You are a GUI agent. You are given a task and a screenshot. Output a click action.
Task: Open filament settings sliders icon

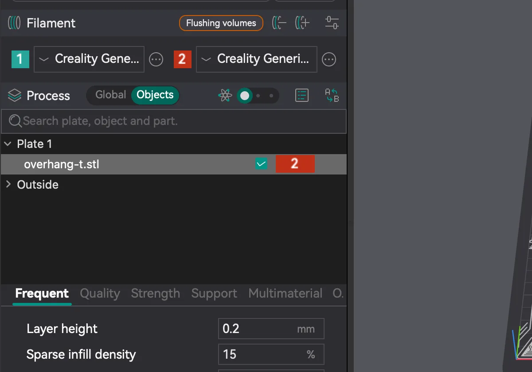[332, 23]
